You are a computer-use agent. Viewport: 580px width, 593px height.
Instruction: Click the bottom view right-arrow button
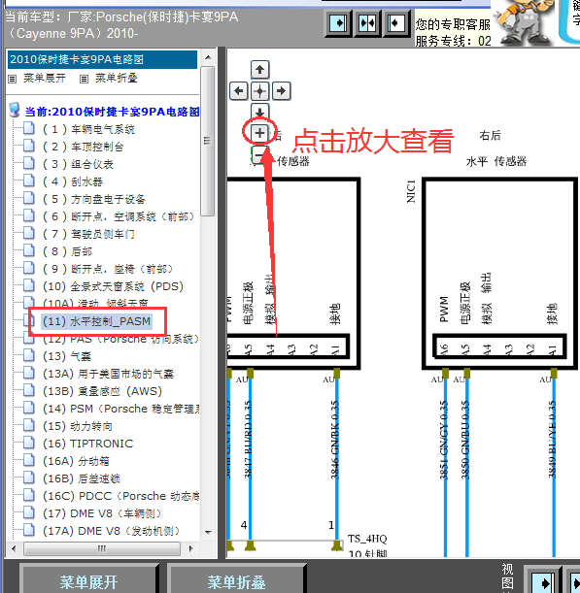coord(543,581)
